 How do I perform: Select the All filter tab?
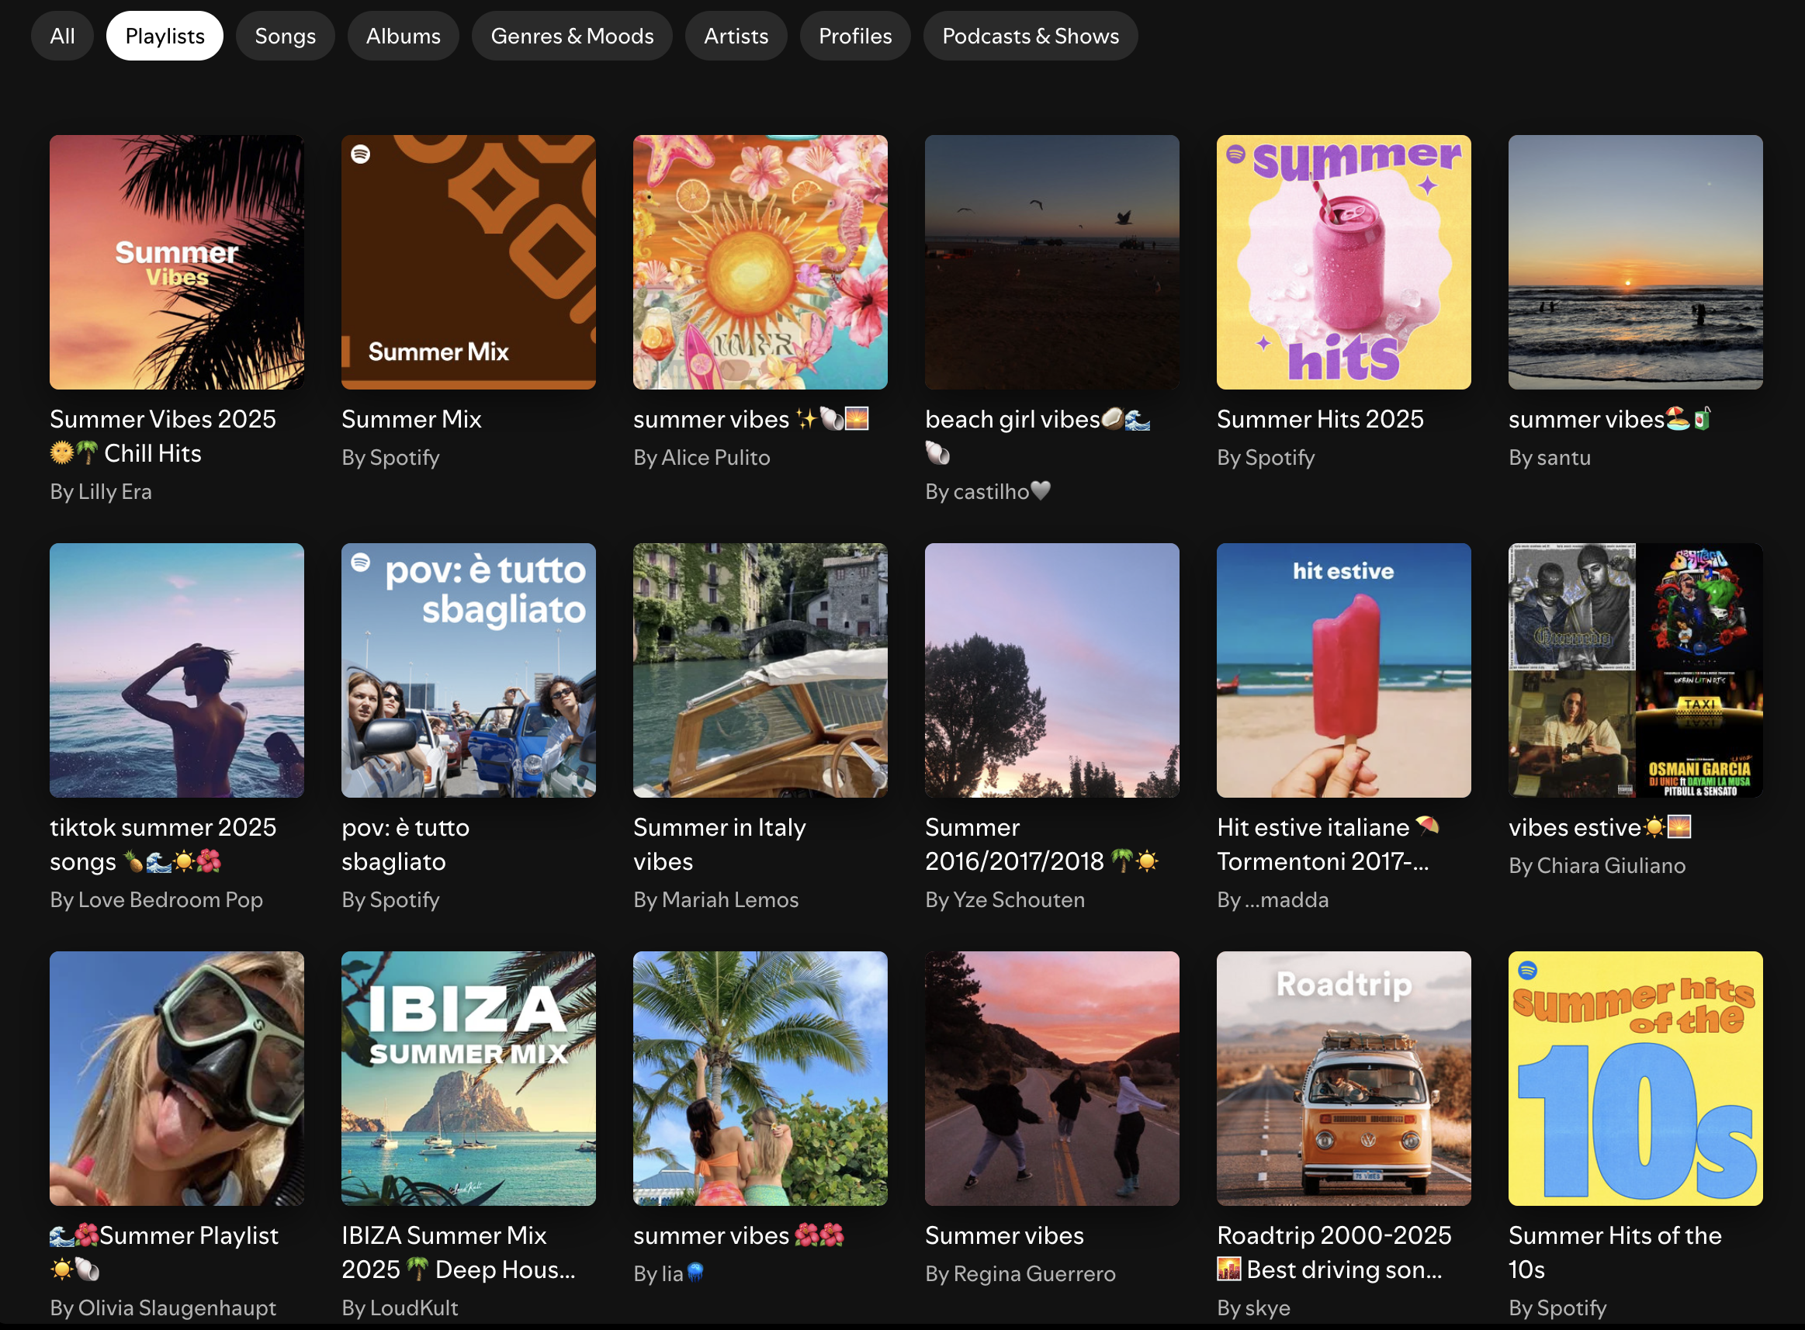pos(62,36)
